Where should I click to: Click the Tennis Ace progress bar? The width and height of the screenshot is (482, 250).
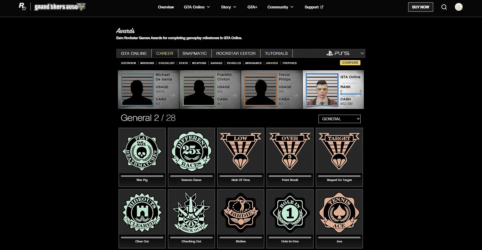click(339, 237)
